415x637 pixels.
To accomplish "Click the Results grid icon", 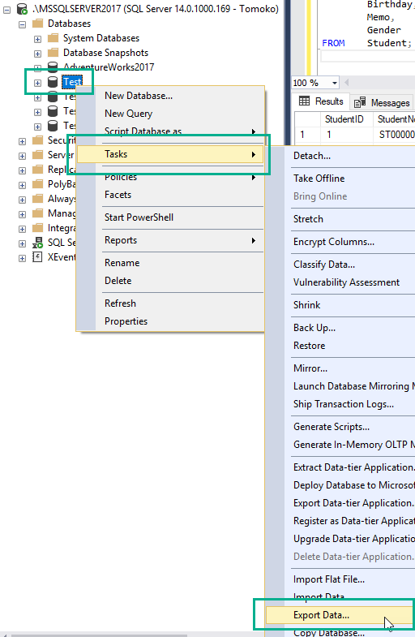I will click(304, 101).
